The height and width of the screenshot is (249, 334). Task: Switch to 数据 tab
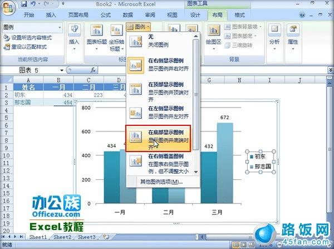[128, 15]
